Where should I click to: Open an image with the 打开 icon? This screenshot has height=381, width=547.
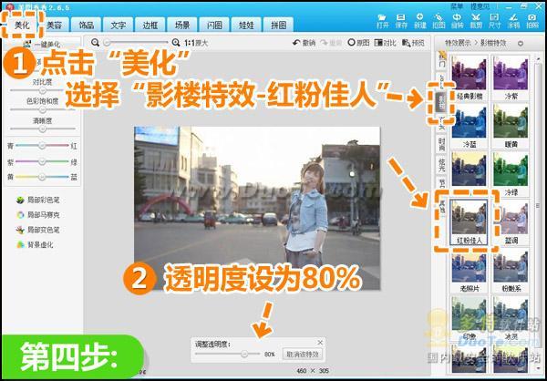coord(382,21)
